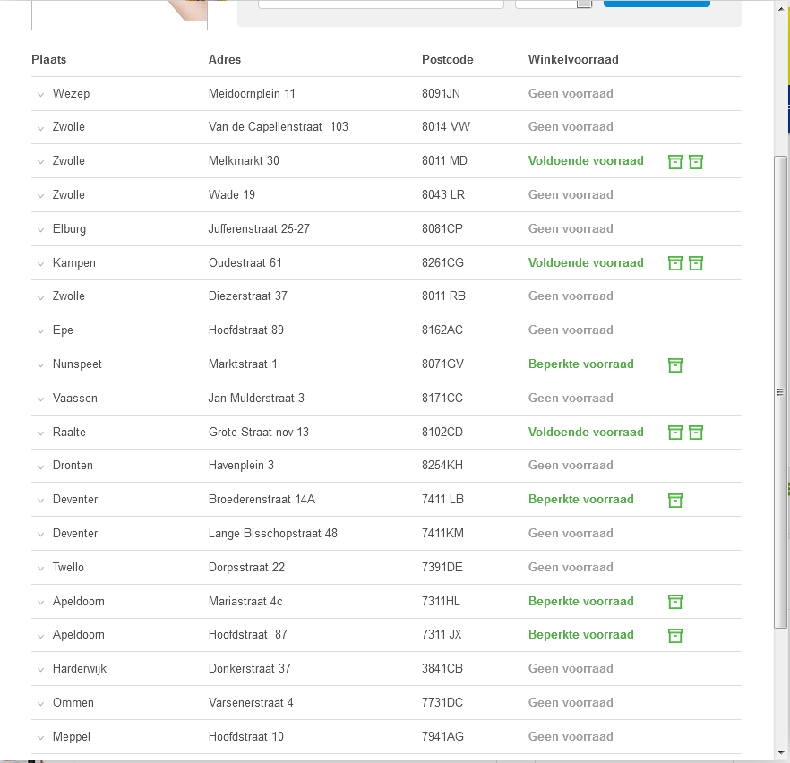Screen dimensions: 790x763
Task: Click the search text field at top
Action: [381, 4]
